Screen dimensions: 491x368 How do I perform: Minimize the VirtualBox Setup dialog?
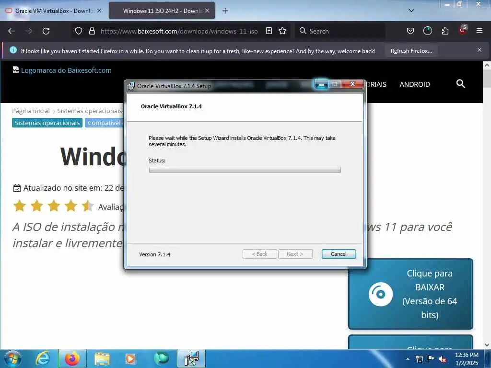321,84
